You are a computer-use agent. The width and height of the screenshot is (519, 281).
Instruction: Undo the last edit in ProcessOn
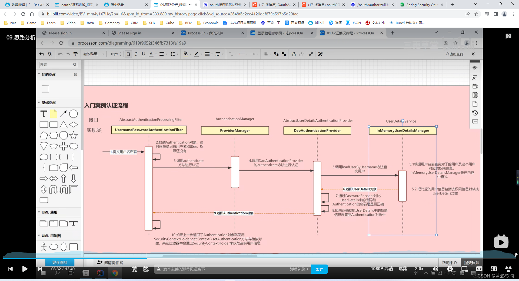(x=60, y=54)
